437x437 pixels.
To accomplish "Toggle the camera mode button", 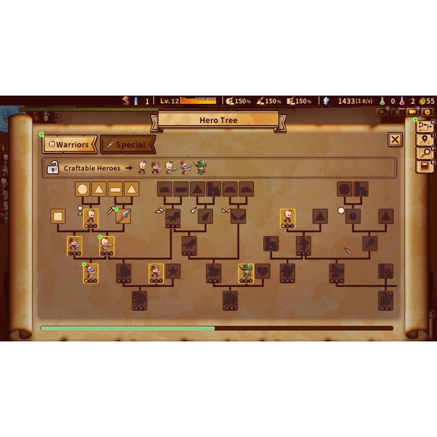I will pos(413,112).
